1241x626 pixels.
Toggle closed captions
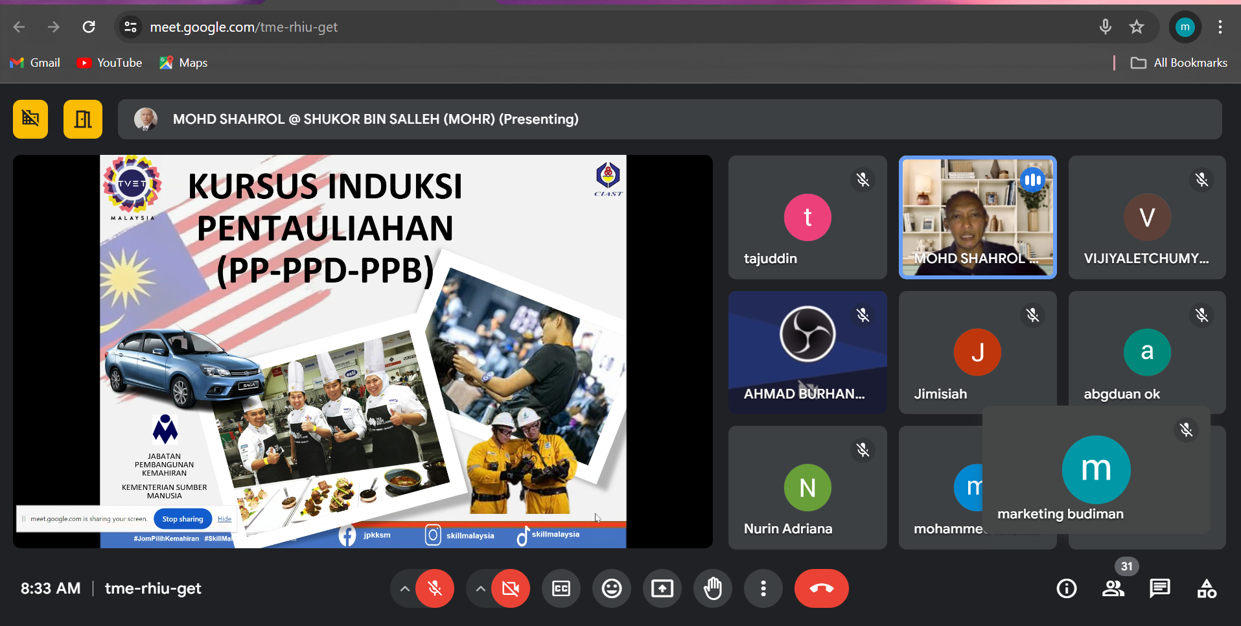pos(561,588)
